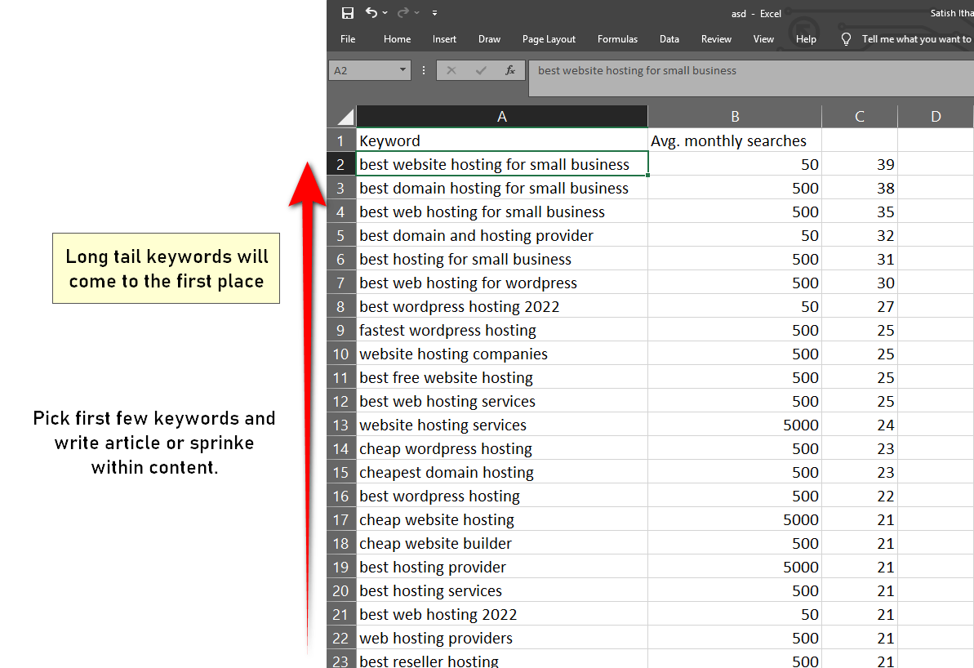Screen dimensions: 974x668
Task: Select cell 'cheapest domain hosting'
Action: [x=502, y=472]
